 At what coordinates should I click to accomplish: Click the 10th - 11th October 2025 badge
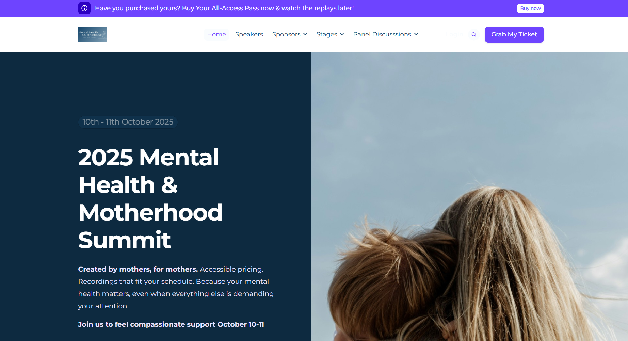click(128, 122)
